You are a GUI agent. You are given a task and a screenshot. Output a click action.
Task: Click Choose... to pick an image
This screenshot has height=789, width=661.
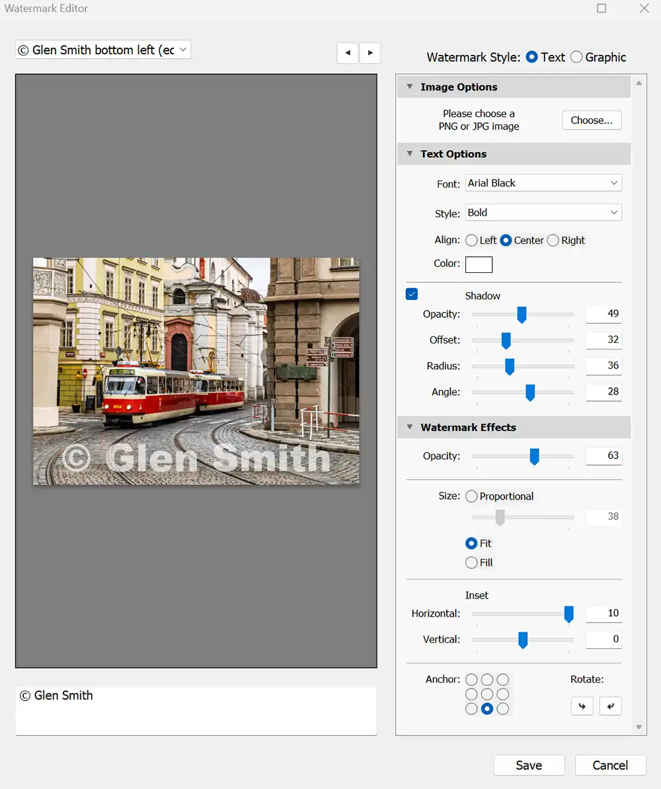point(592,120)
